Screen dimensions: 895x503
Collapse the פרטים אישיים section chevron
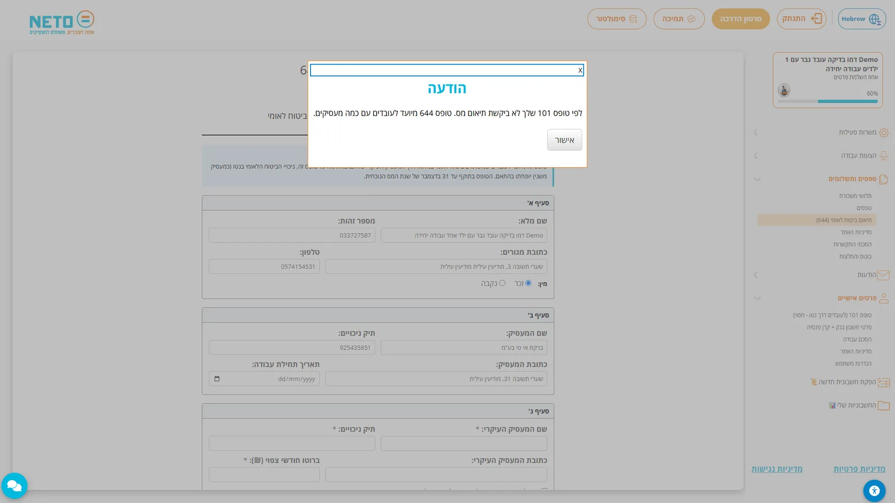tap(757, 299)
